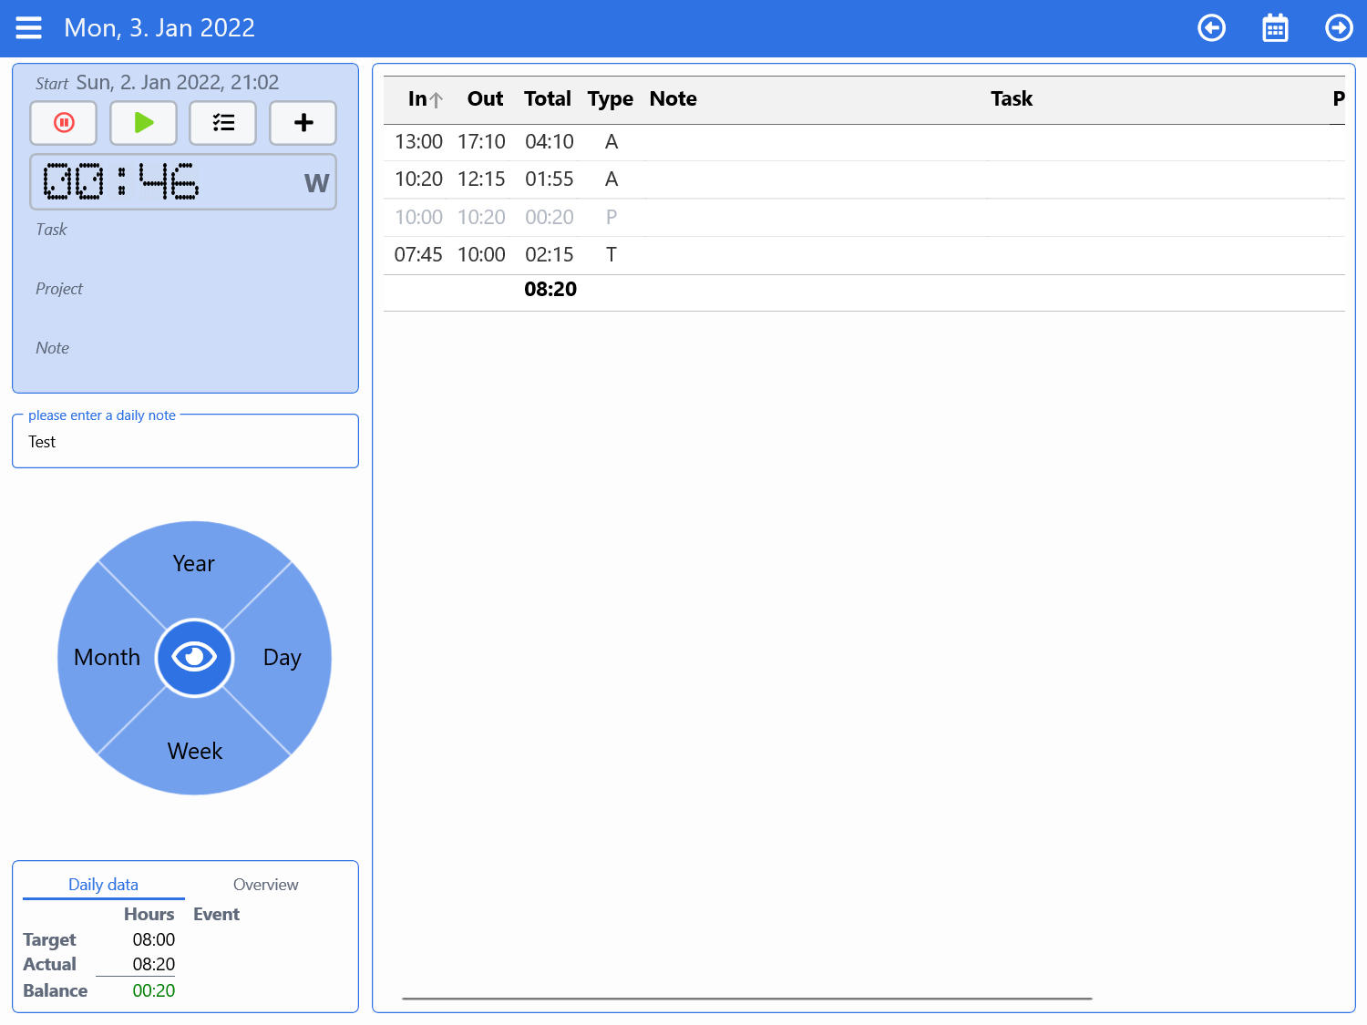Switch to the Daily data tab
This screenshot has width=1367, height=1025.
point(104,885)
